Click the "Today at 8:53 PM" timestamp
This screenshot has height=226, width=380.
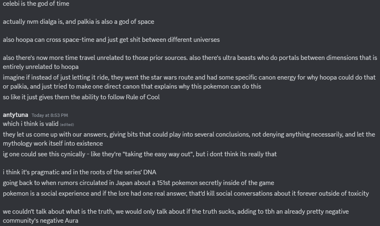pyautogui.click(x=50, y=115)
